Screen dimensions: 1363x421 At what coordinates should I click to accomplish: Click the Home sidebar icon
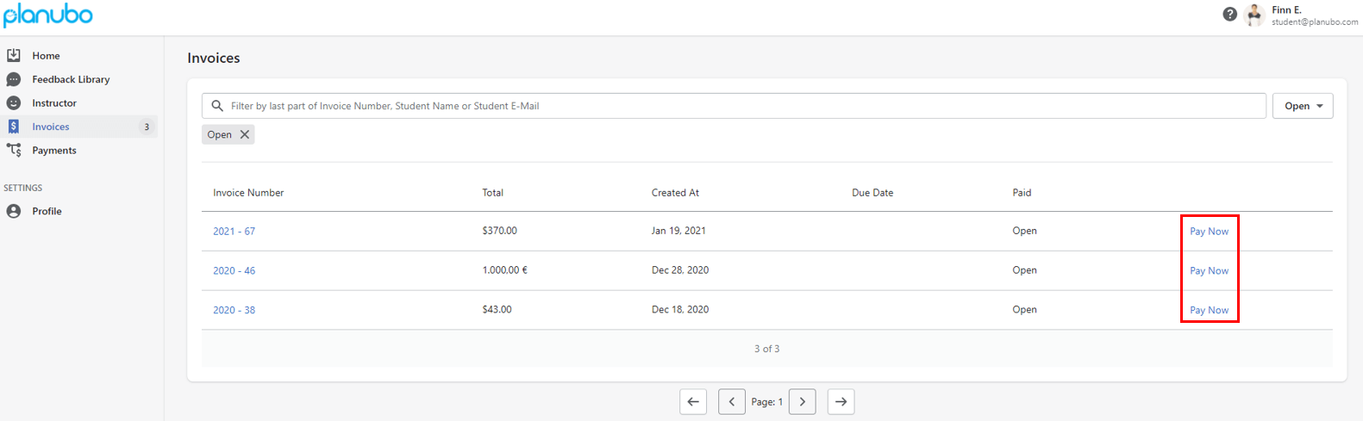[14, 55]
